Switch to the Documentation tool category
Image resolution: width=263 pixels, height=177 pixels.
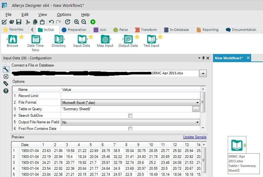pyautogui.click(x=241, y=30)
